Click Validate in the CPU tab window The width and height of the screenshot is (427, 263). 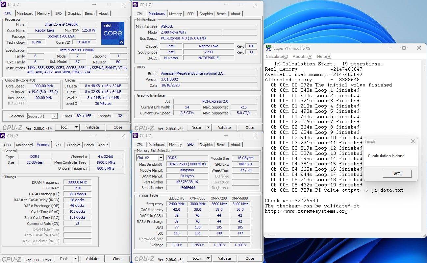pos(92,127)
